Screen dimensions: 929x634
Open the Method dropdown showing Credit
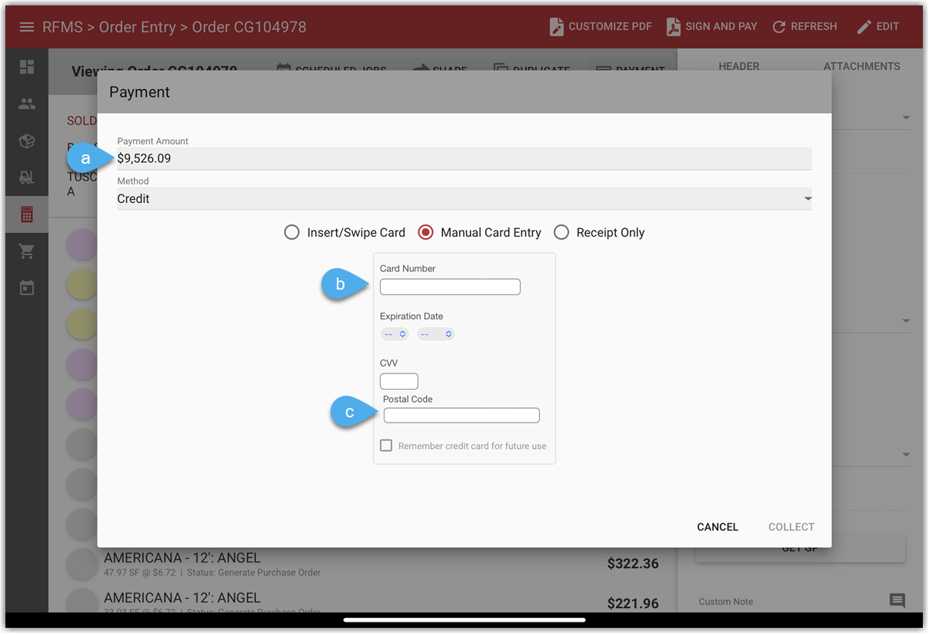tap(807, 198)
